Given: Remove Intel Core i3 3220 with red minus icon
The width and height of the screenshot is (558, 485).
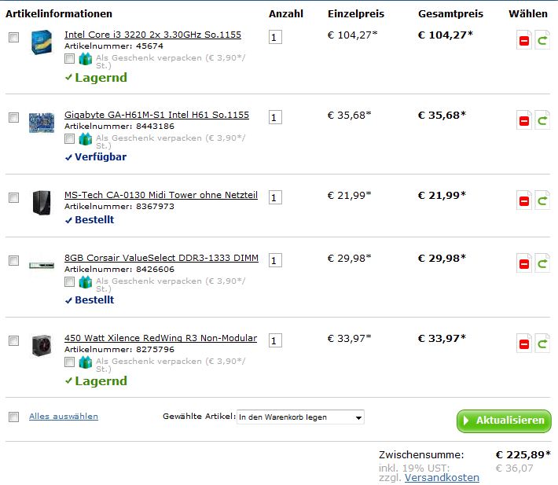Looking at the screenshot, I should [524, 40].
